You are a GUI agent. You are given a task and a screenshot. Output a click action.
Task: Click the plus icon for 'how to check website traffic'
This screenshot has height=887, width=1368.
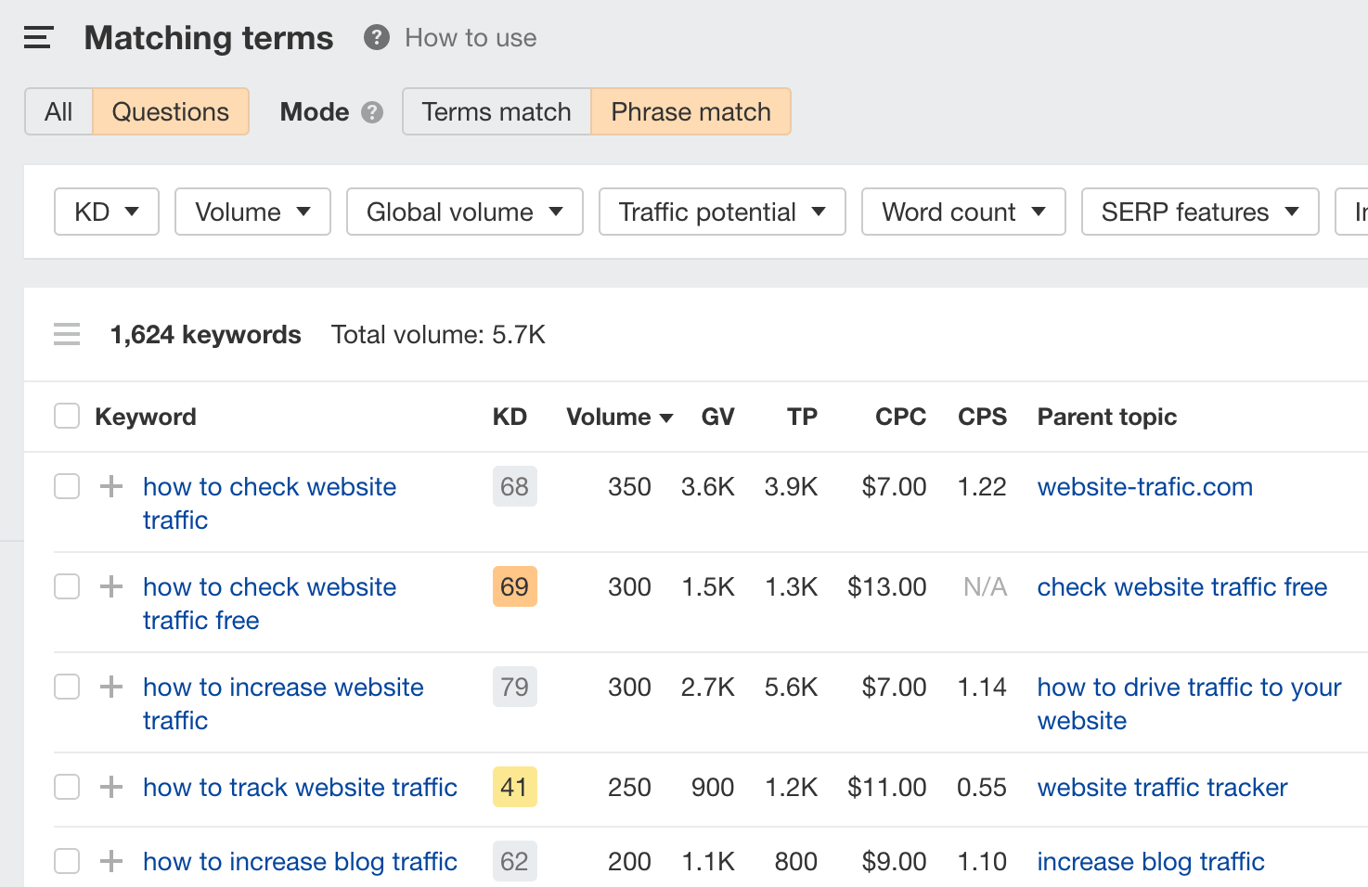(x=110, y=486)
